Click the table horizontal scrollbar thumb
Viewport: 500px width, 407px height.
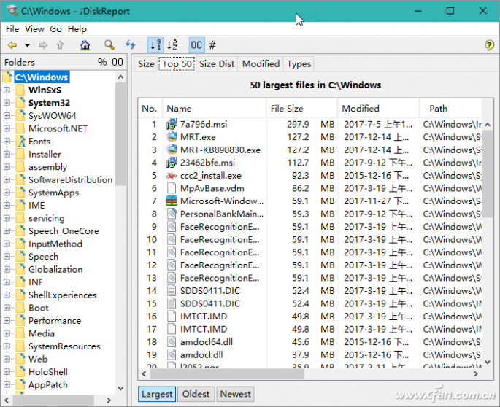pyautogui.click(x=227, y=373)
